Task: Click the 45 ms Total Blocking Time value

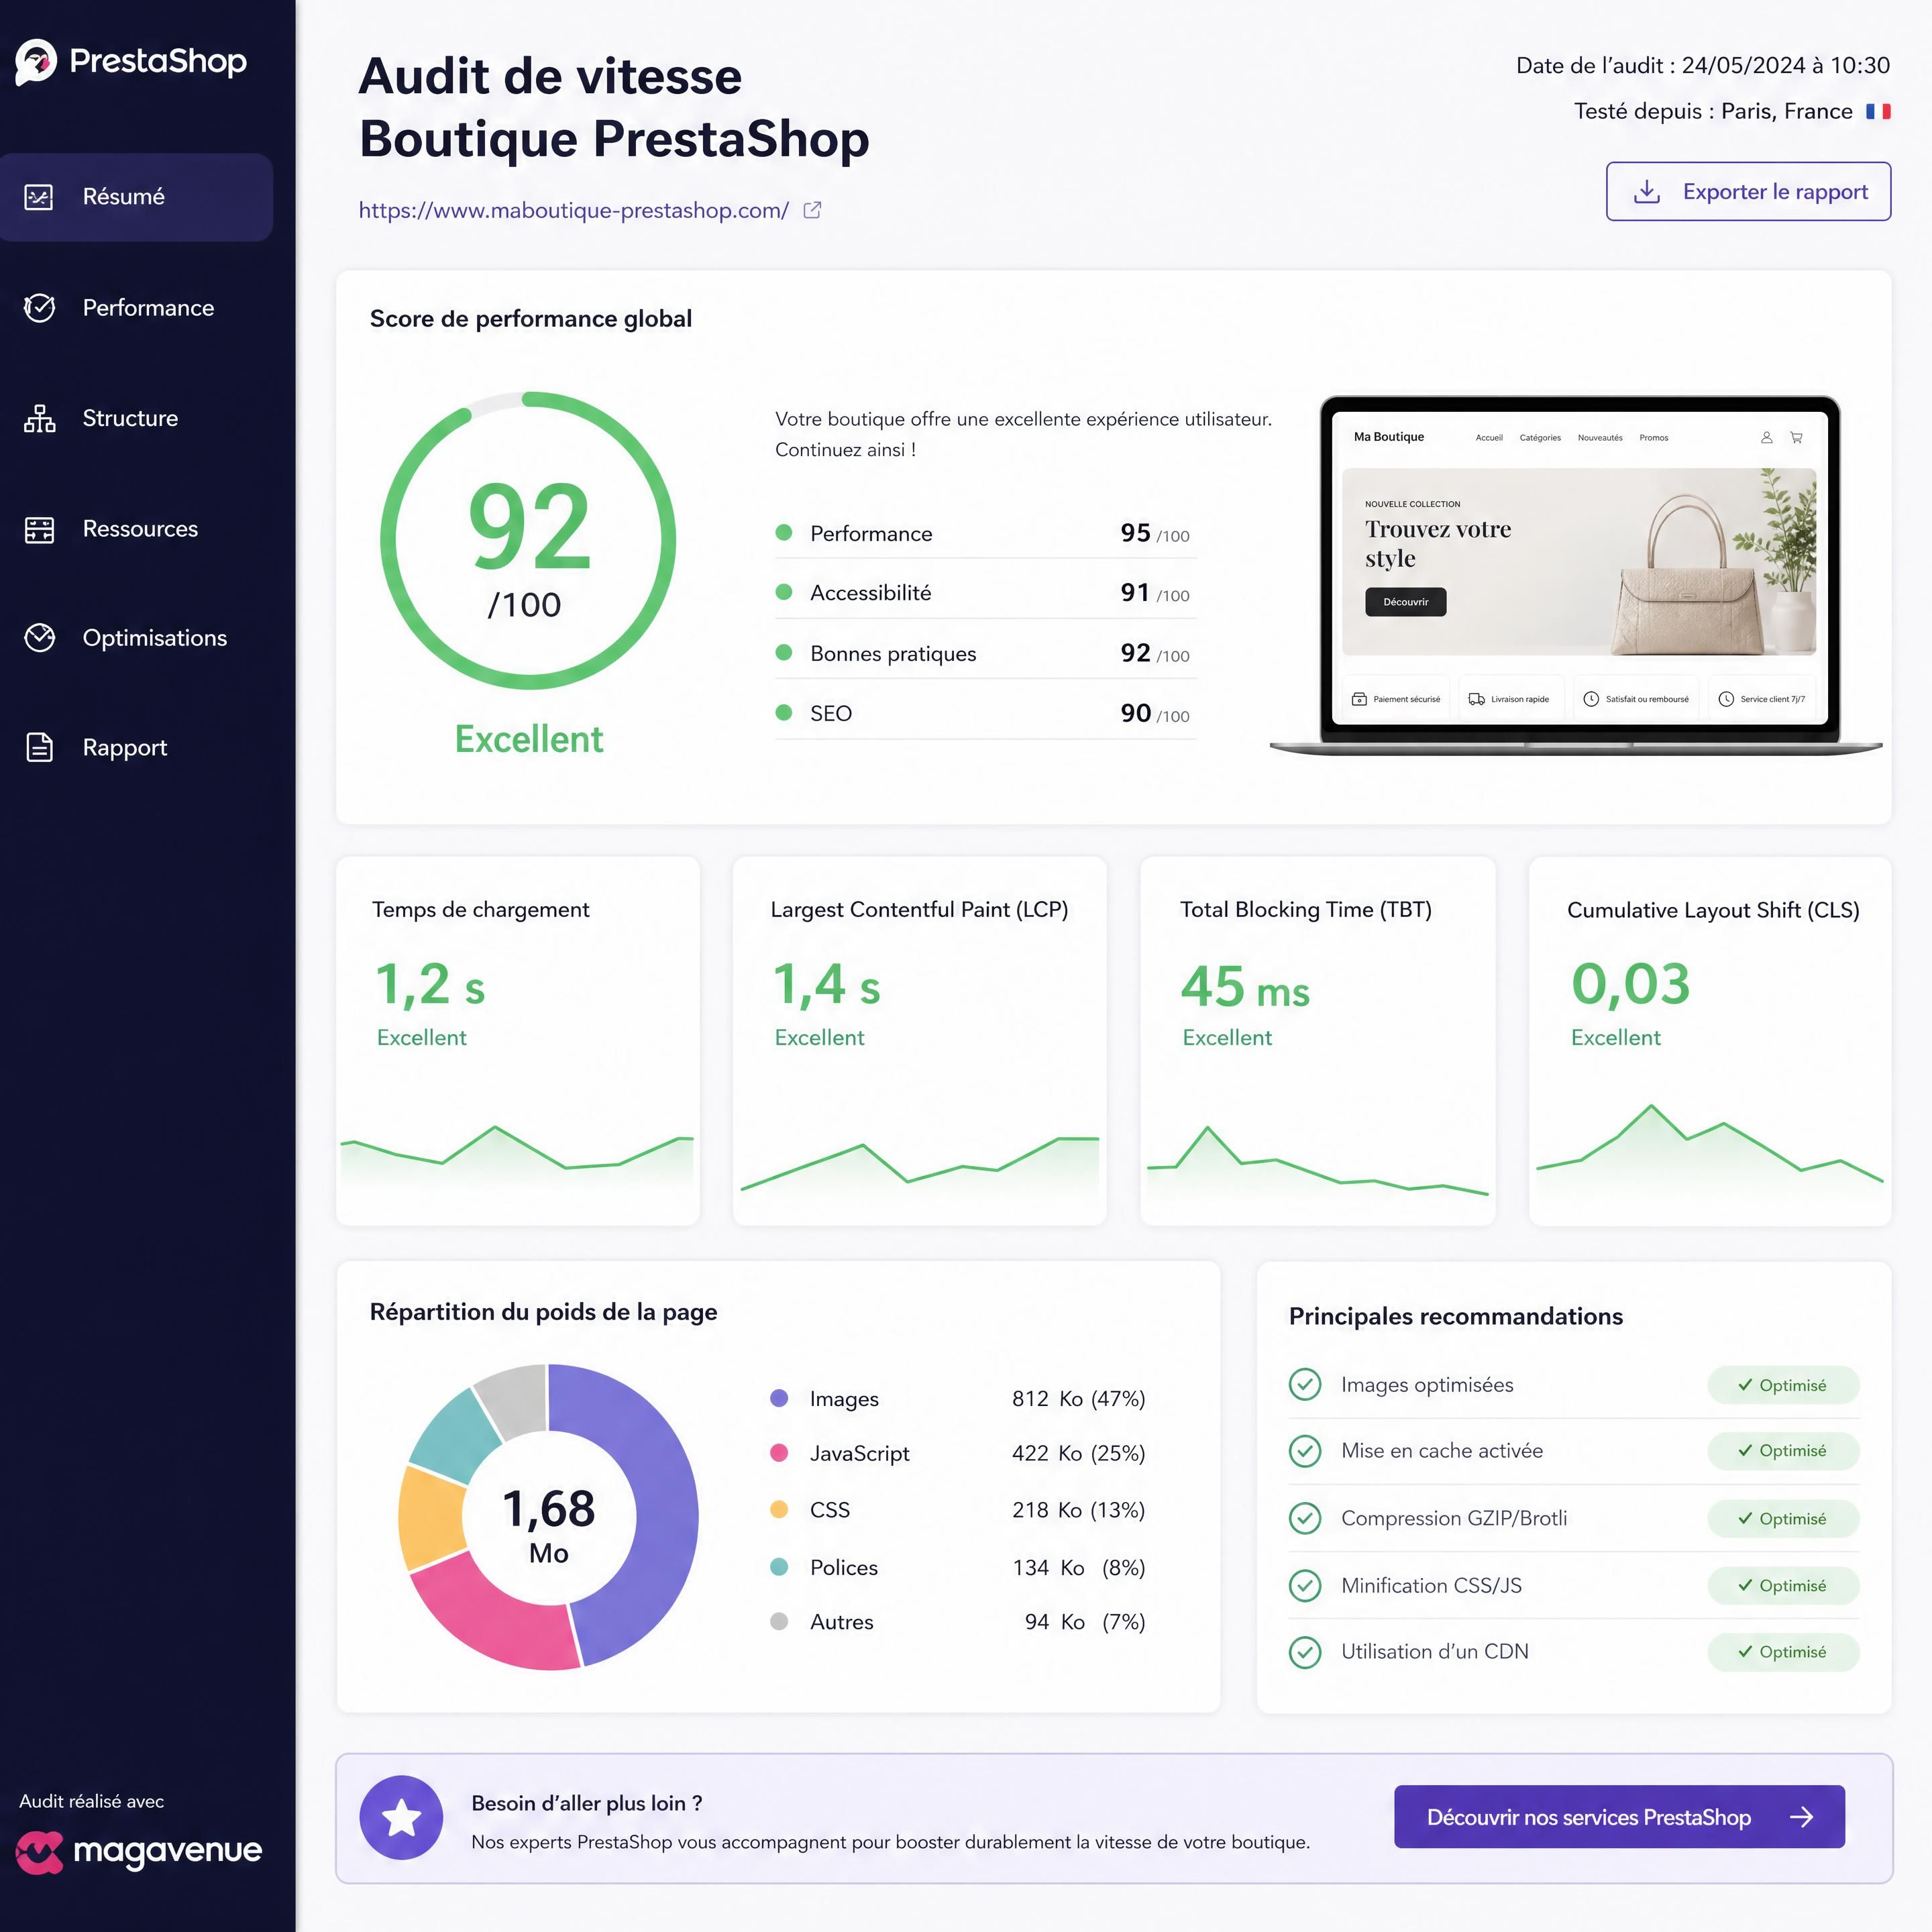Action: click(1245, 987)
